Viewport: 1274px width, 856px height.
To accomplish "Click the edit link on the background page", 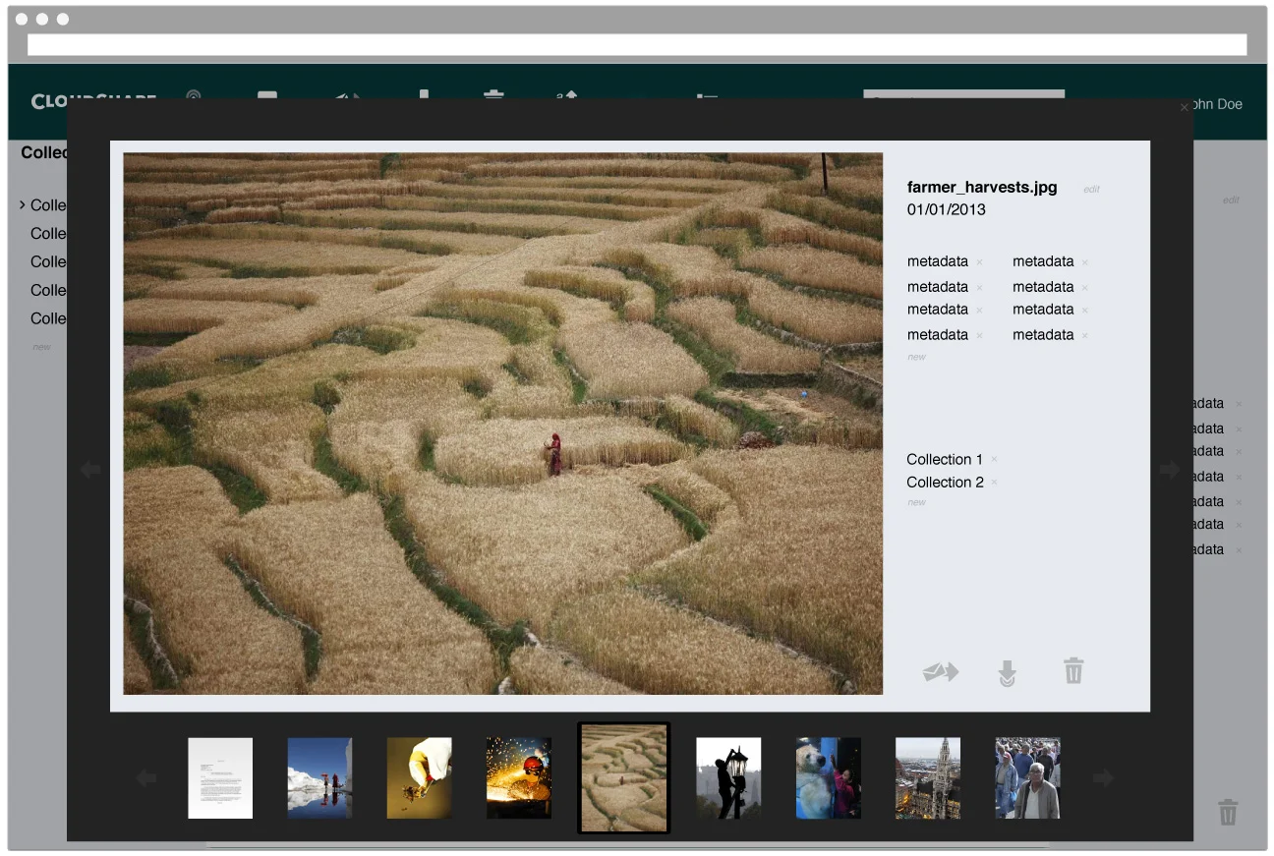I will (1231, 200).
